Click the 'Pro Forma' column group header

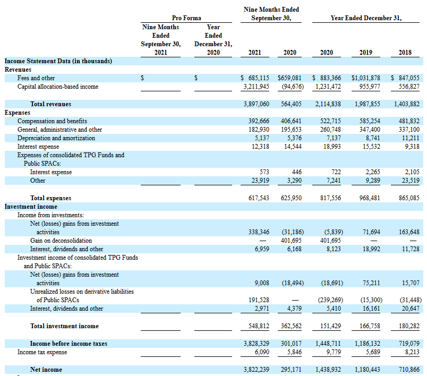coord(186,18)
